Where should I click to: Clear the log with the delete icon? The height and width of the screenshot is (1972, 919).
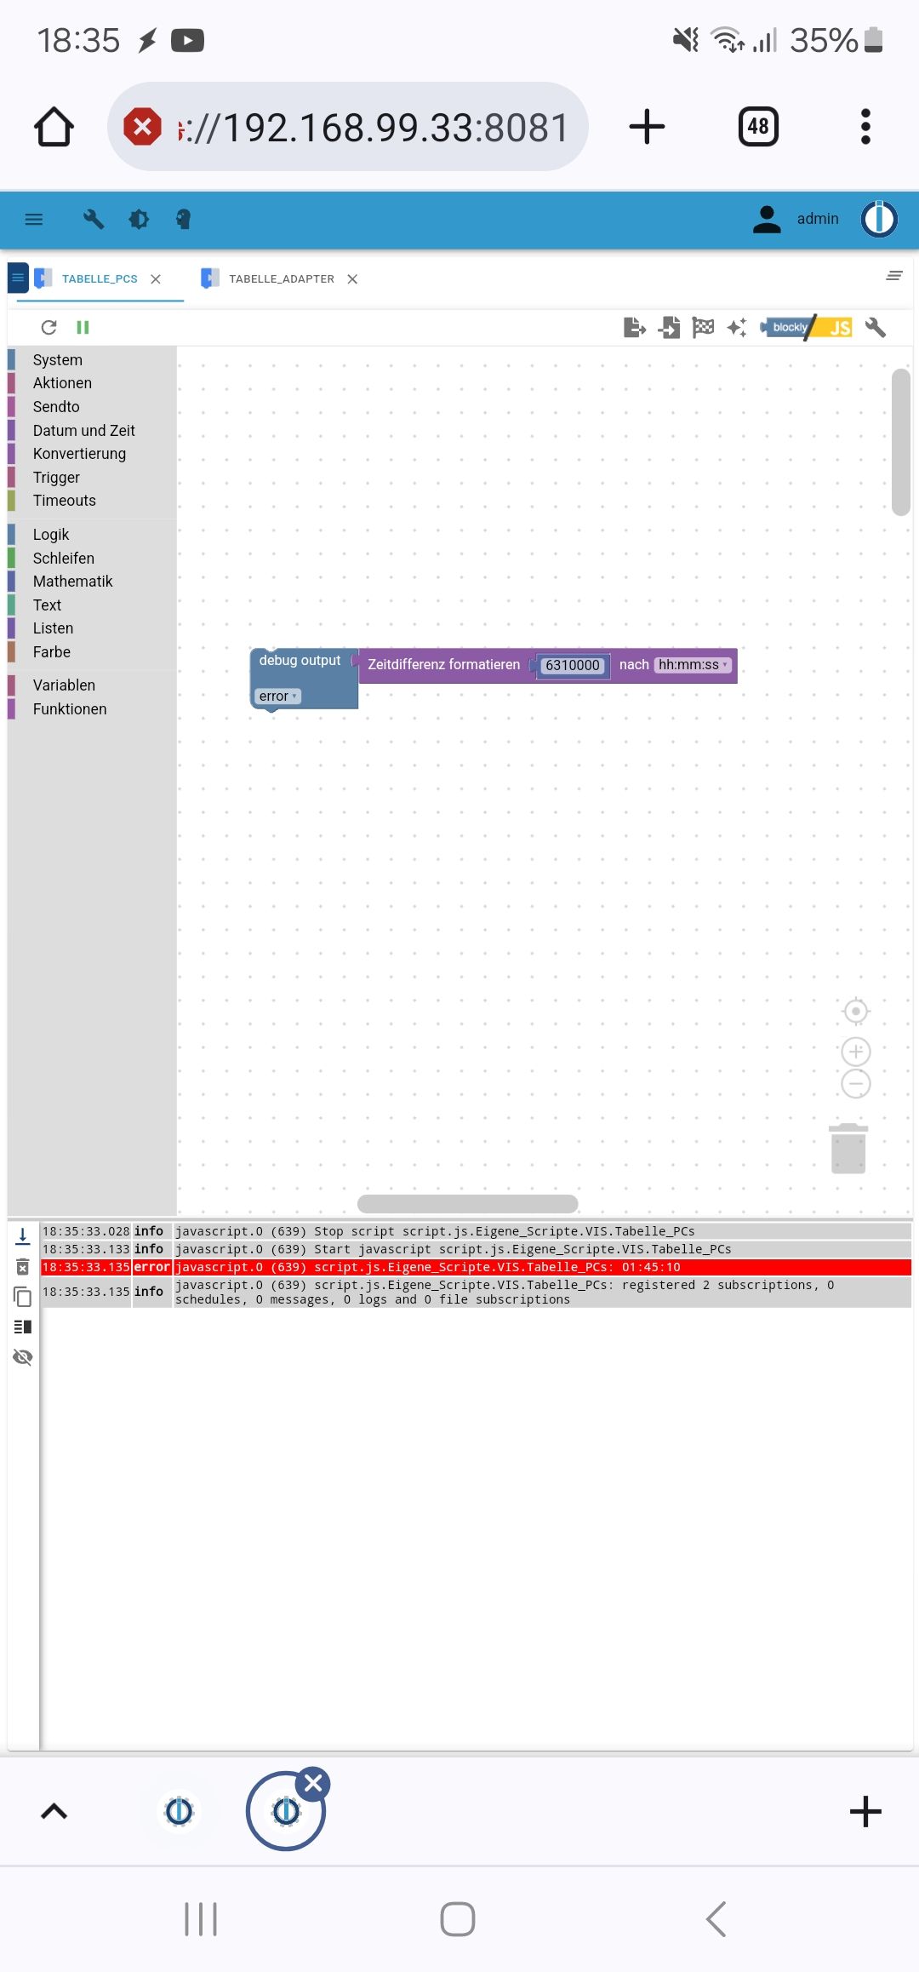[23, 1267]
